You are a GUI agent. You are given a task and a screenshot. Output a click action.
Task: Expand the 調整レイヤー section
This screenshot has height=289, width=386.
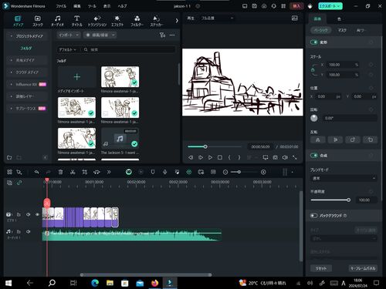pos(27,96)
